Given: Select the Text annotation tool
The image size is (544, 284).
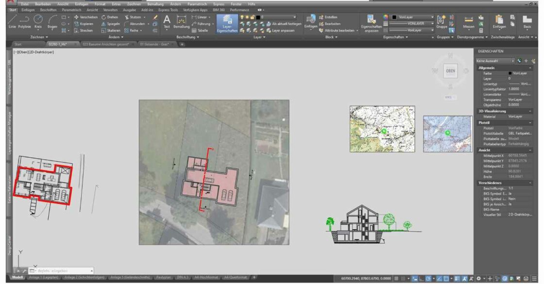Looking at the screenshot, I should [167, 22].
